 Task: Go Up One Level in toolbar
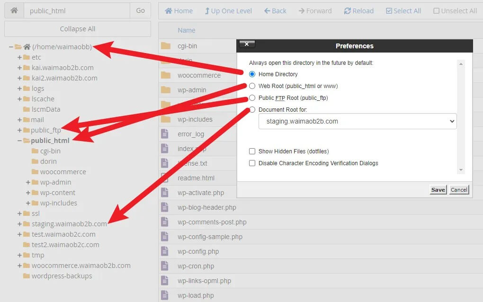pyautogui.click(x=228, y=11)
